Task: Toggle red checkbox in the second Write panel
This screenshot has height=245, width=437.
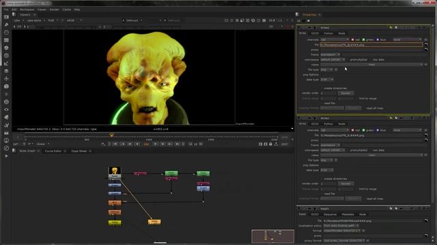Action: tap(352, 130)
